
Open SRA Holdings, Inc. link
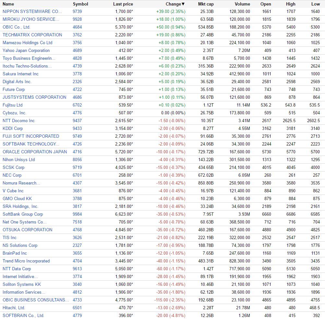tap(20, 206)
